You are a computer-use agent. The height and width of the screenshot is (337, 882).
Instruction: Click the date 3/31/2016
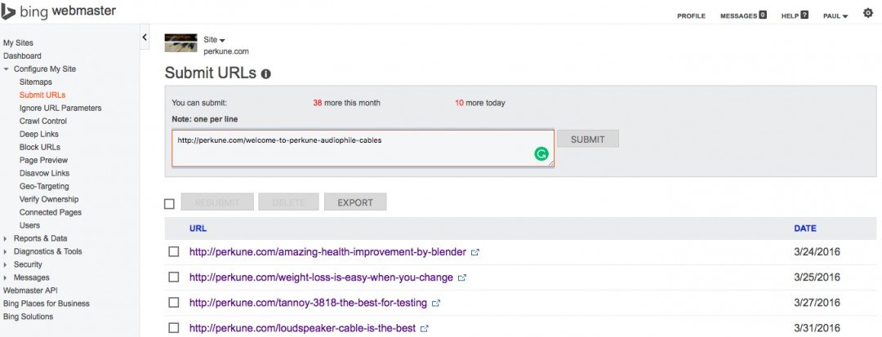(817, 328)
